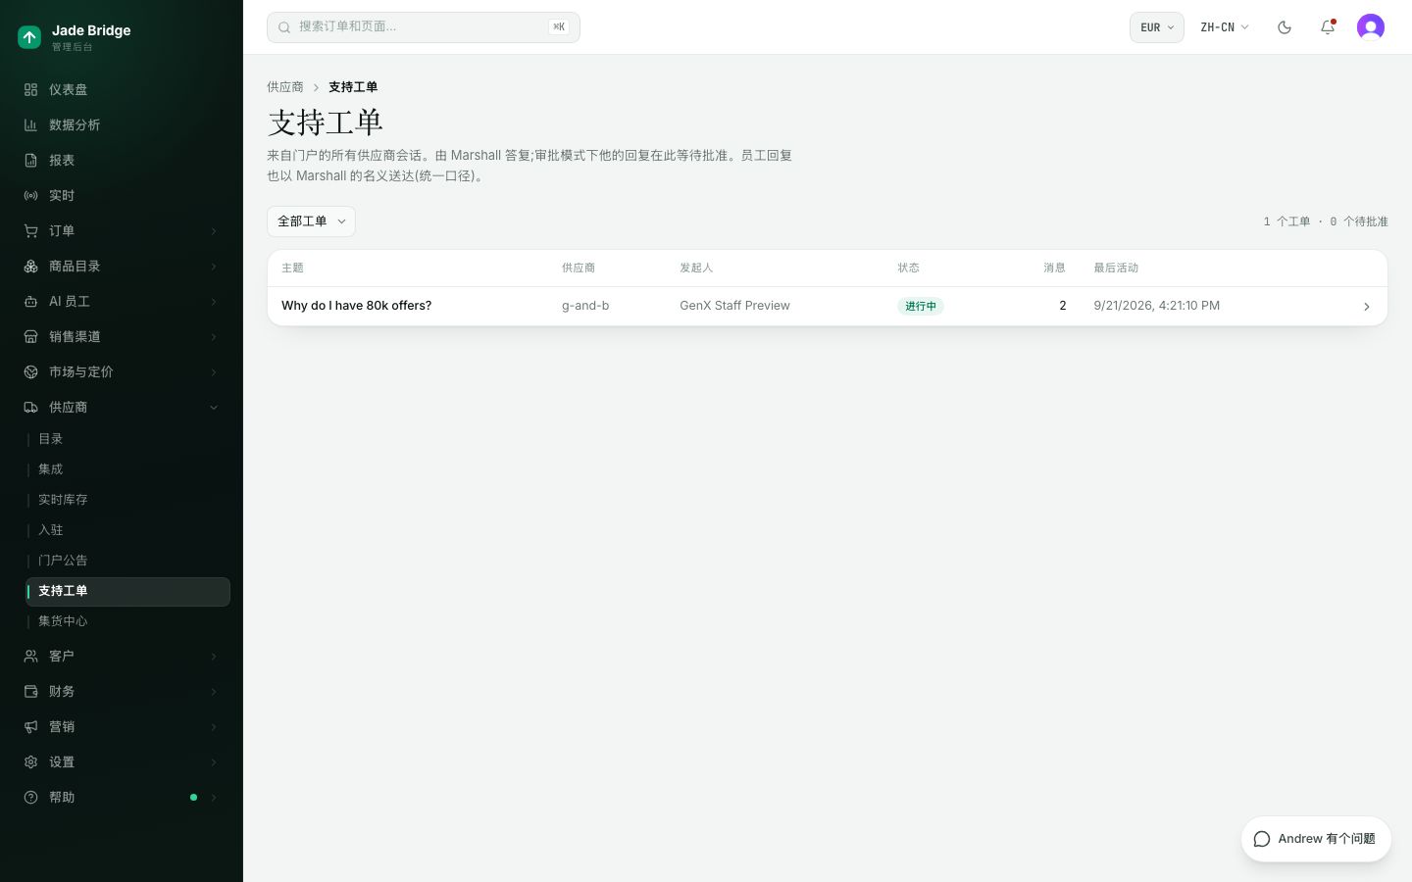The width and height of the screenshot is (1412, 882).
Task: Open the 报表 document icon
Action: pos(30,160)
